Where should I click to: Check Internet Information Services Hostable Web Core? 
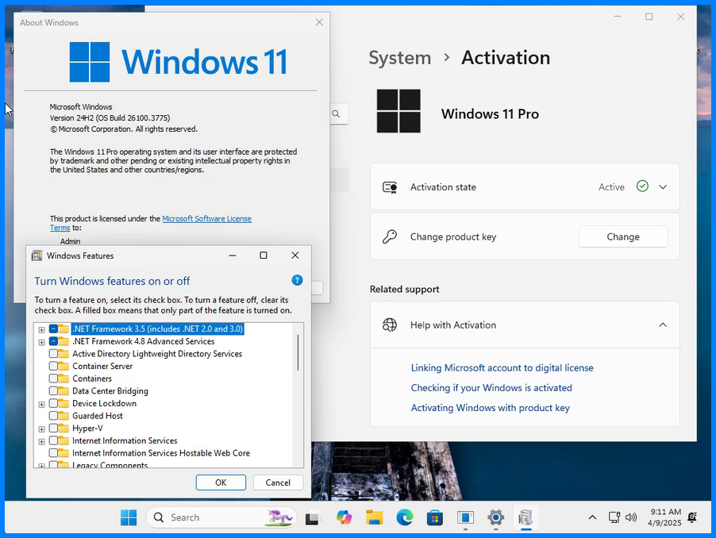pos(53,452)
